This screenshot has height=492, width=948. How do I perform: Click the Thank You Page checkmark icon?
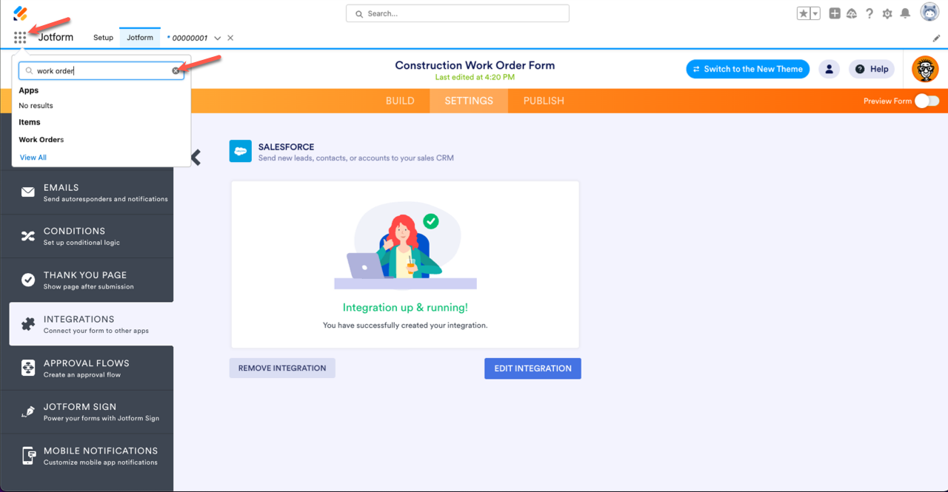pos(28,280)
